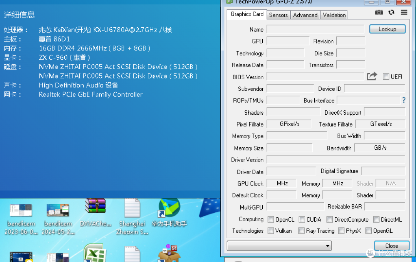The image size is (416, 262).
Task: Click the GPU-Z title bar app icon
Action: pyautogui.click(x=229, y=2)
